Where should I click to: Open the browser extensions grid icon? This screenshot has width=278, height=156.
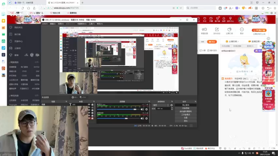256,8
